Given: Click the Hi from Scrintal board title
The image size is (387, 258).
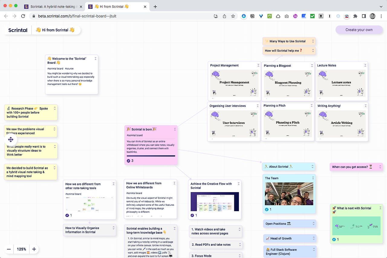Looking at the screenshot, I should (55, 30).
